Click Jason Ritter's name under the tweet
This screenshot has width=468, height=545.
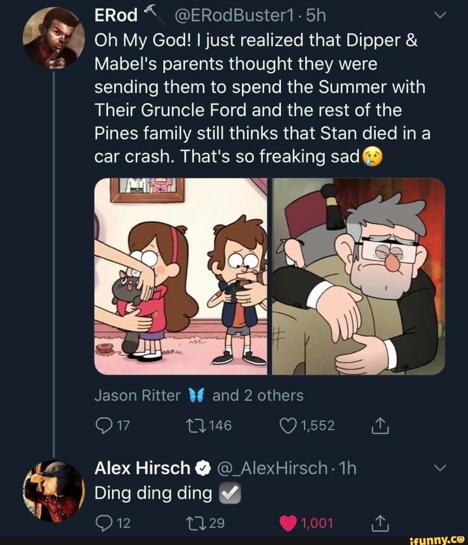[137, 396]
